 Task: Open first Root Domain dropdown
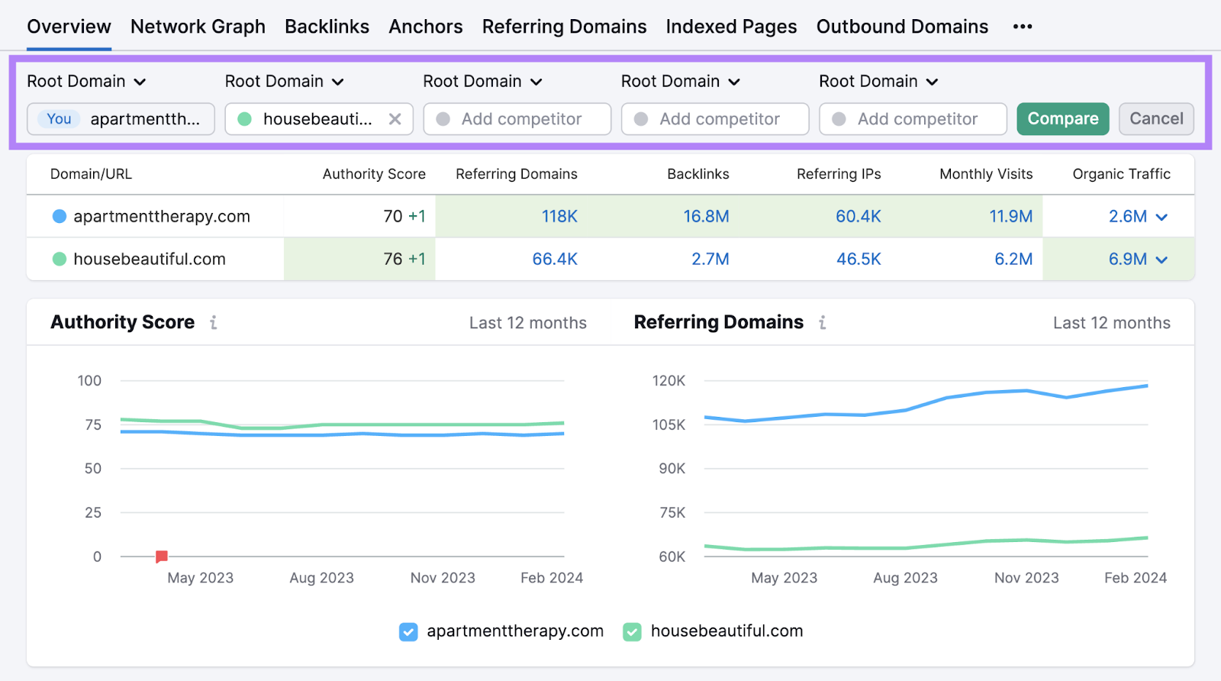(86, 81)
